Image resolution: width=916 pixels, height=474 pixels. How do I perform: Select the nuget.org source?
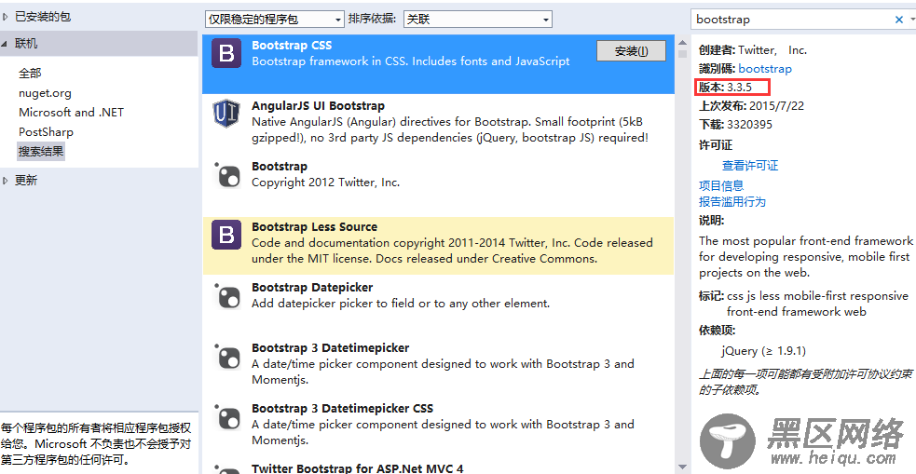click(x=45, y=93)
